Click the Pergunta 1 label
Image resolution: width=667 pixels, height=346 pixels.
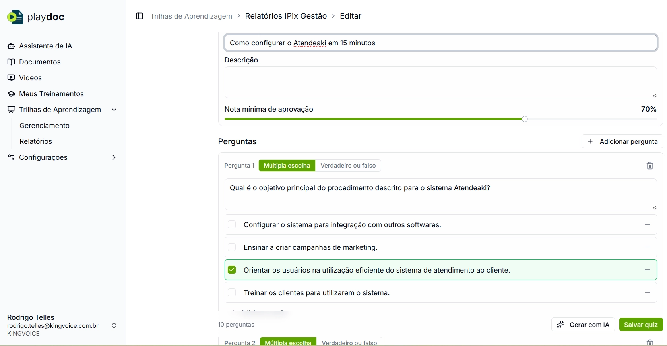point(239,166)
